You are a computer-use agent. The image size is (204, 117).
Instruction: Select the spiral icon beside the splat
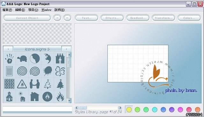tap(35, 71)
